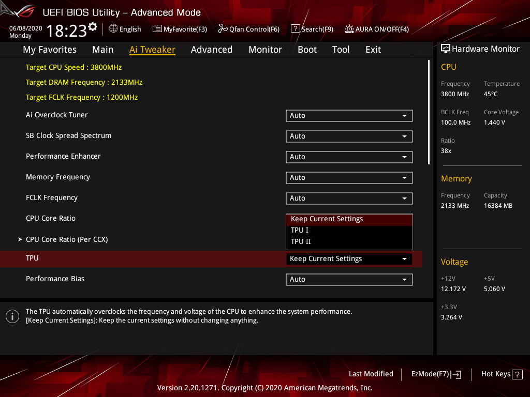Image resolution: width=530 pixels, height=397 pixels.
Task: Click Target DRAM Frequency : 2133MHz text
Action: tap(84, 82)
